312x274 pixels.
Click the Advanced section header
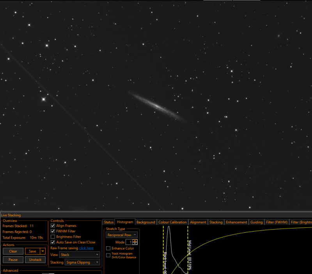coord(11,270)
